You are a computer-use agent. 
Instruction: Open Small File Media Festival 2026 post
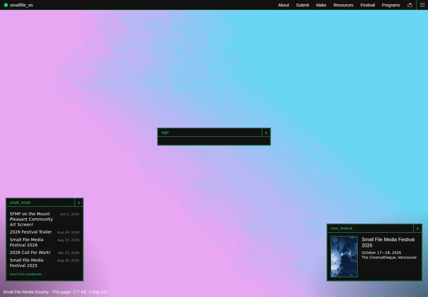point(26,242)
